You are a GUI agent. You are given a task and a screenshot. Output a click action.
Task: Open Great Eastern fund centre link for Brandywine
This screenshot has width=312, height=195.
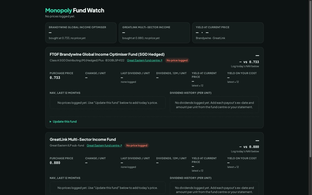[144, 60]
